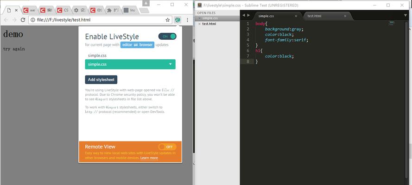
Task: Click the Add stylesheet button
Action: (x=101, y=80)
